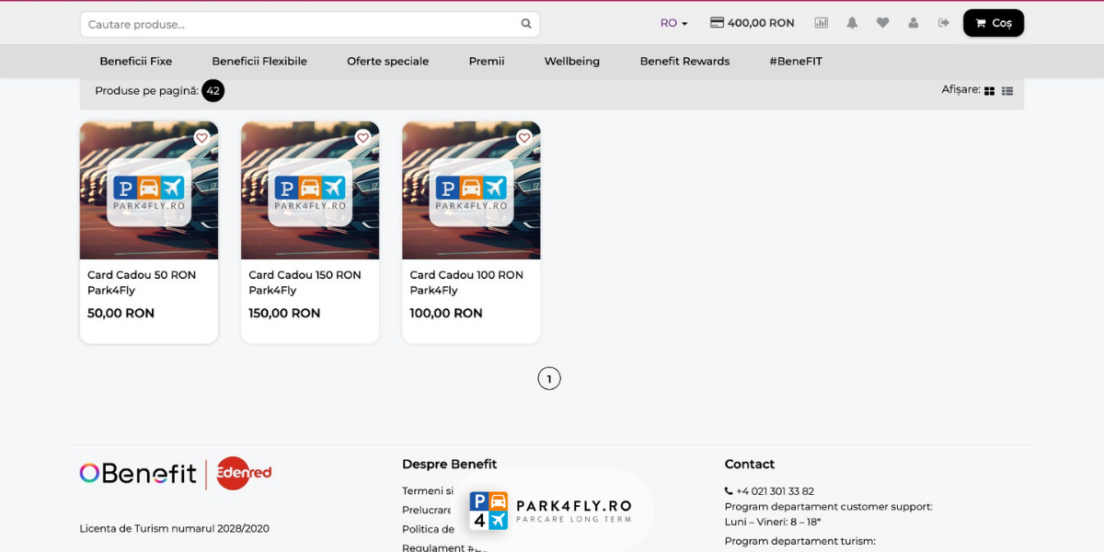Open user profile icon
The height and width of the screenshot is (552, 1104).
pos(913,23)
